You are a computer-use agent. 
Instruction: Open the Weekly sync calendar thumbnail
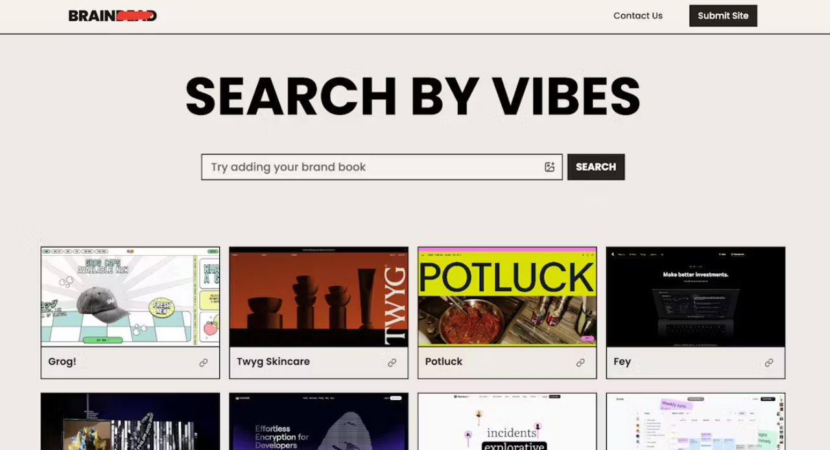(696, 422)
